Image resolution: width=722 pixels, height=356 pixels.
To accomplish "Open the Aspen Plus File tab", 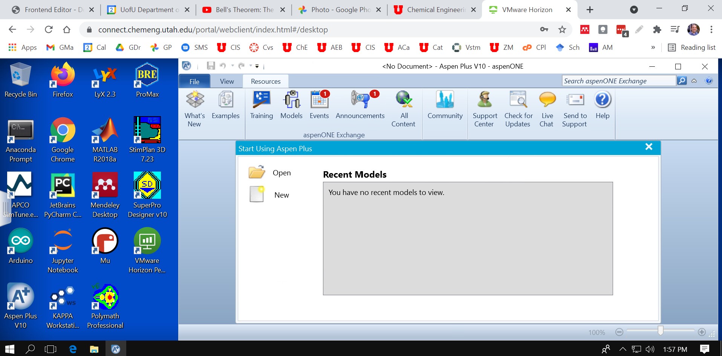I will point(194,81).
